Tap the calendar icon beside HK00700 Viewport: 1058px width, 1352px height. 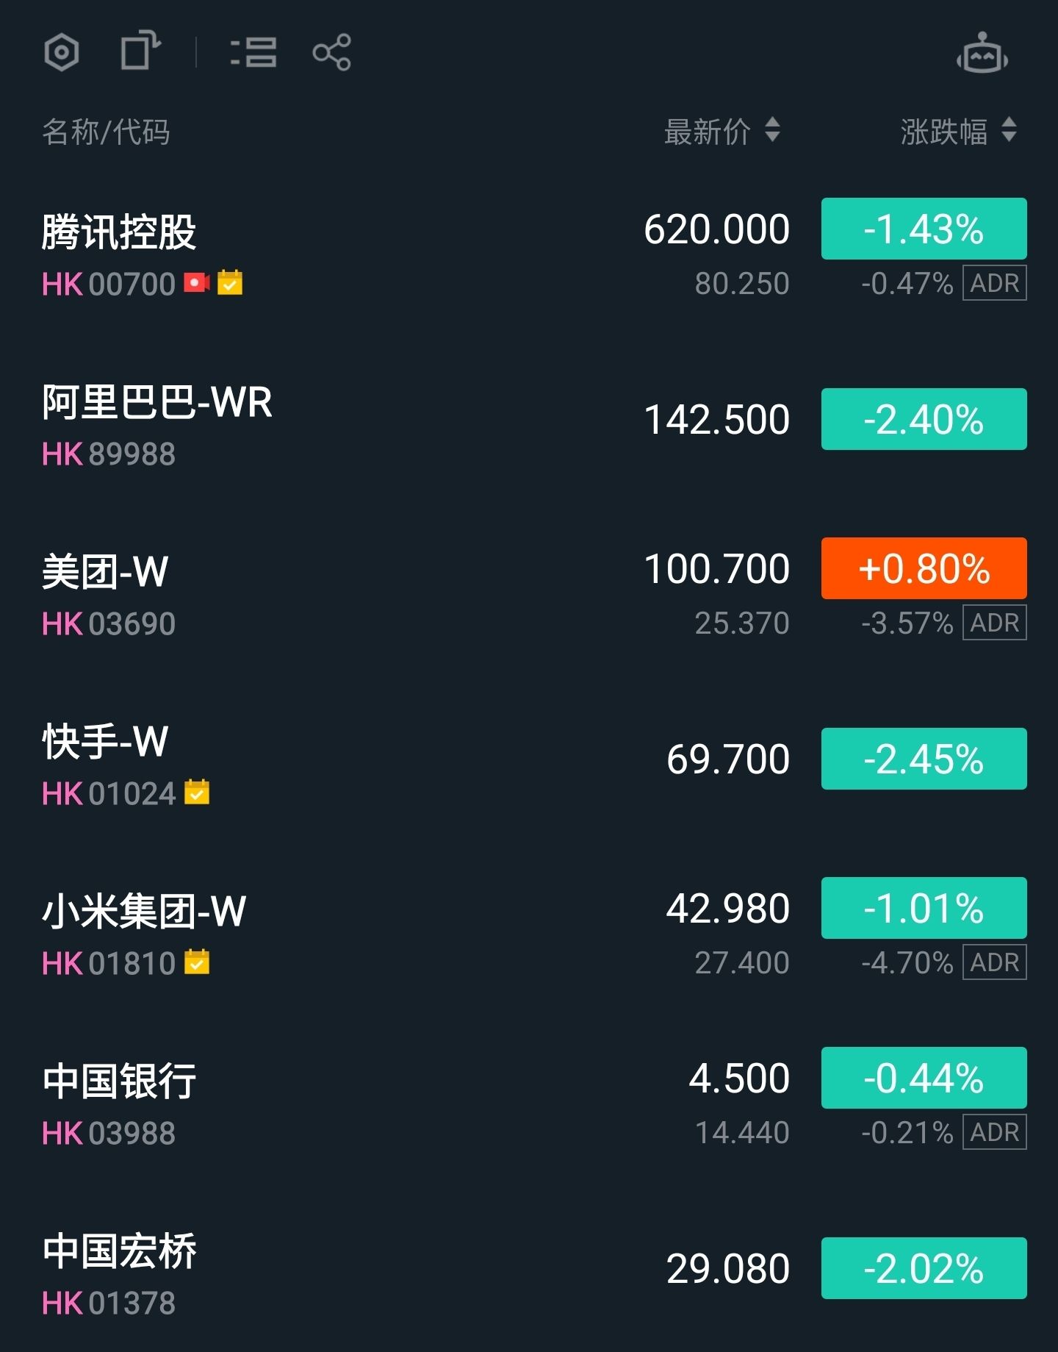pyautogui.click(x=230, y=282)
